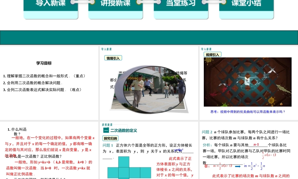Select the video intro slide with fruit game image
The width and height of the screenshot is (298, 179).
point(249,83)
